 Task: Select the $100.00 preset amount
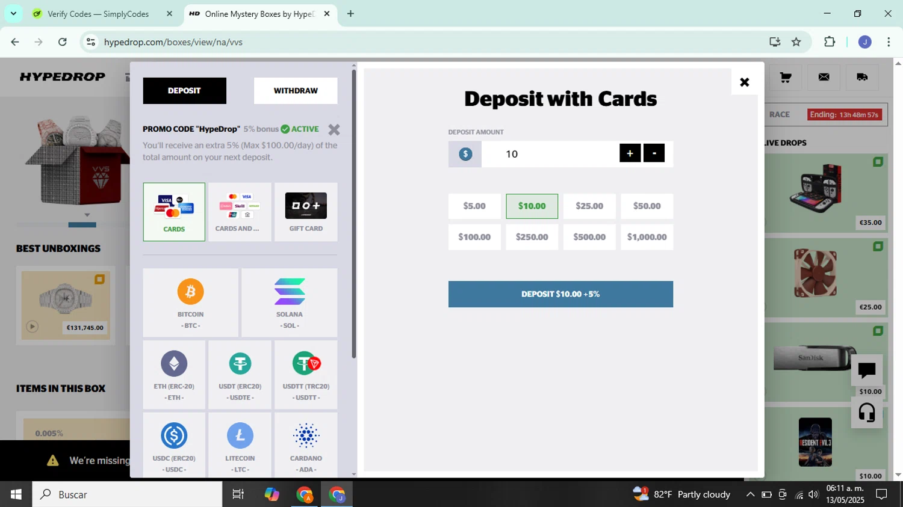[x=474, y=237]
